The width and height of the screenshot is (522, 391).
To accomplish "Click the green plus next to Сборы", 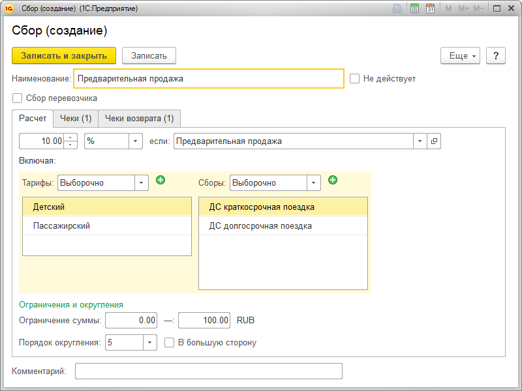I will point(333,180).
